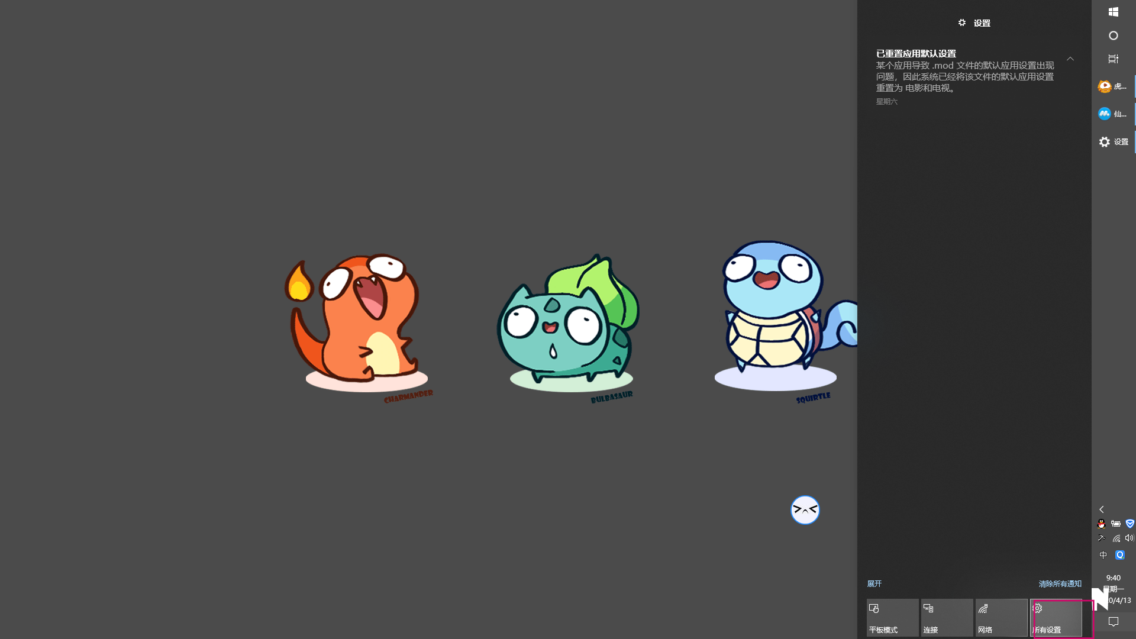
Task: Show hidden tray icons arrow
Action: [x=1101, y=509]
